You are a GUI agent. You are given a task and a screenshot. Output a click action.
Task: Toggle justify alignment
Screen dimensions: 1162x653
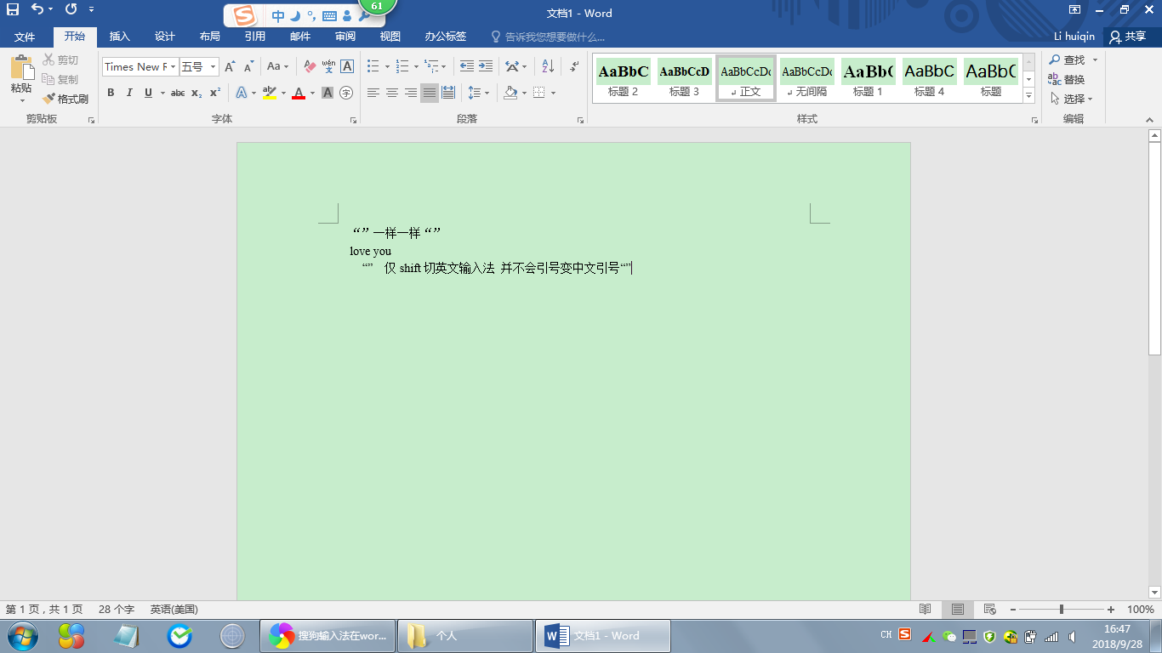[x=430, y=93]
